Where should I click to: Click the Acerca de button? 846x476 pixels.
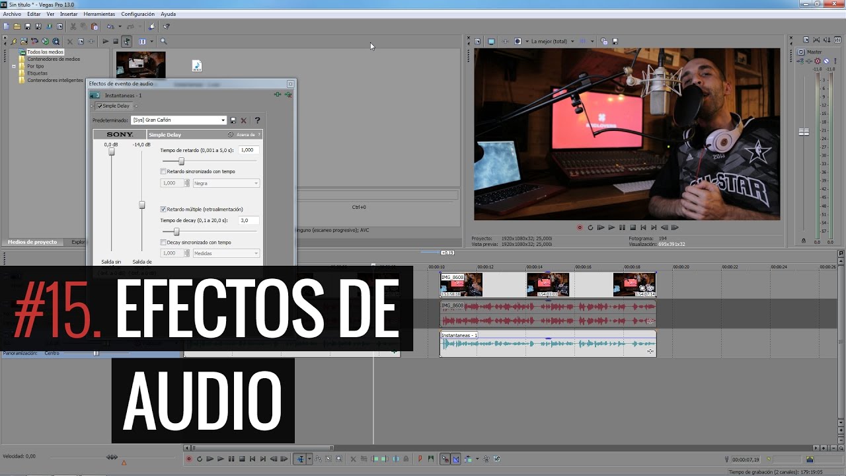click(x=245, y=135)
